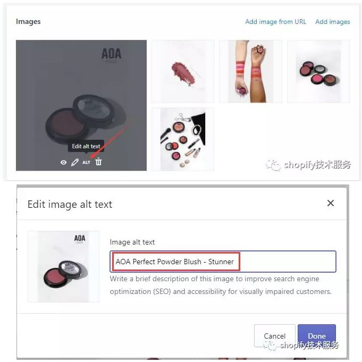The height and width of the screenshot is (362, 362).
Task: Open the ALT text editor icon
Action: (x=86, y=162)
